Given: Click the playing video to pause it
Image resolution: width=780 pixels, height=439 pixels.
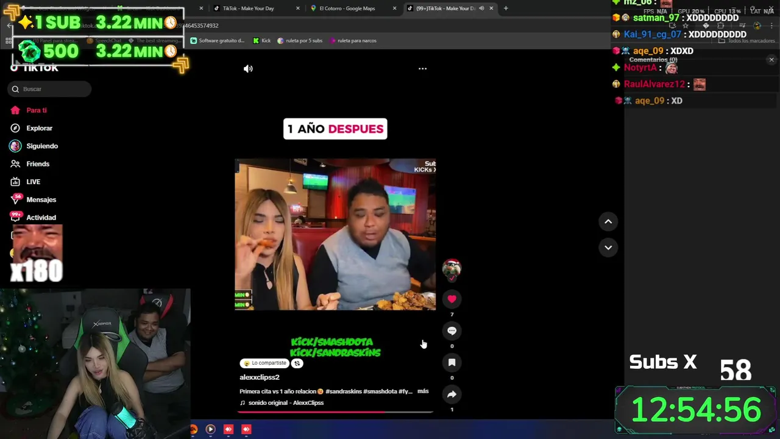Looking at the screenshot, I should [335, 235].
